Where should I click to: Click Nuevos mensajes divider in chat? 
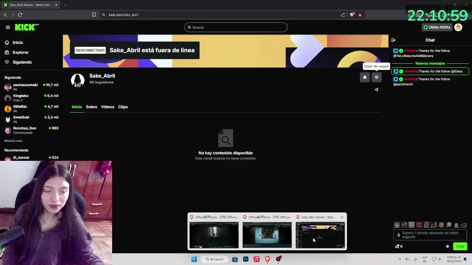coord(430,63)
